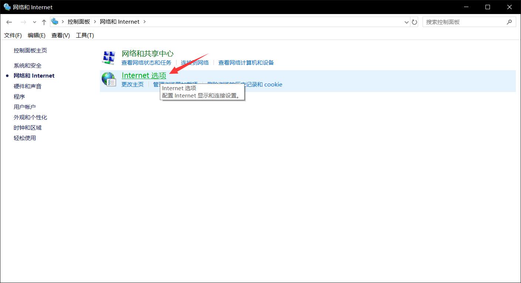Image resolution: width=521 pixels, height=283 pixels.
Task: Open 用户帐户 category
Action: (25, 107)
